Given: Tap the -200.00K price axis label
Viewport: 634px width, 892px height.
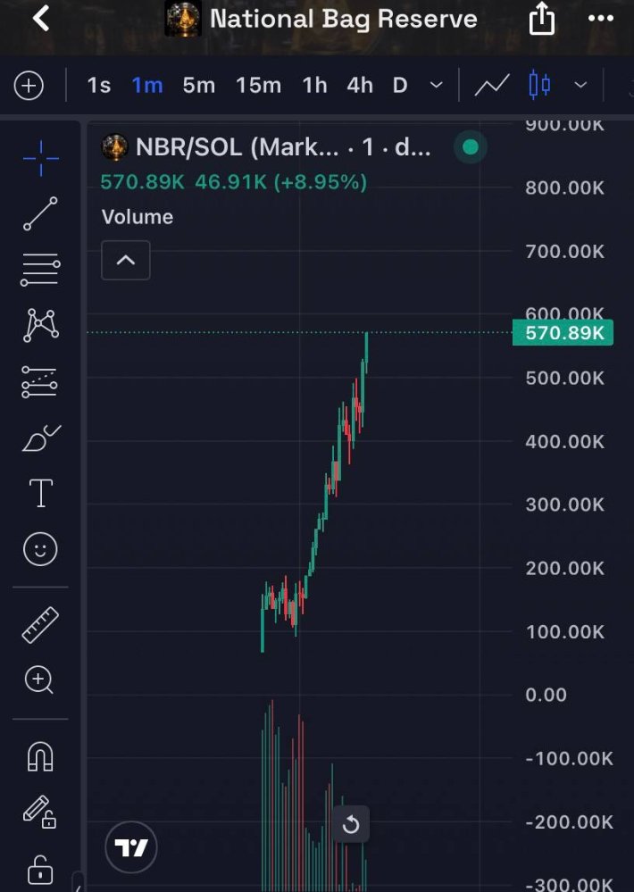Looking at the screenshot, I should (569, 822).
